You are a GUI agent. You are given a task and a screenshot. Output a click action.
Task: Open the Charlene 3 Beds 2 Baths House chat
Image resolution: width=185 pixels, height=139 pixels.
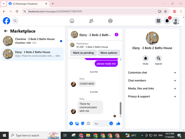click(33, 41)
